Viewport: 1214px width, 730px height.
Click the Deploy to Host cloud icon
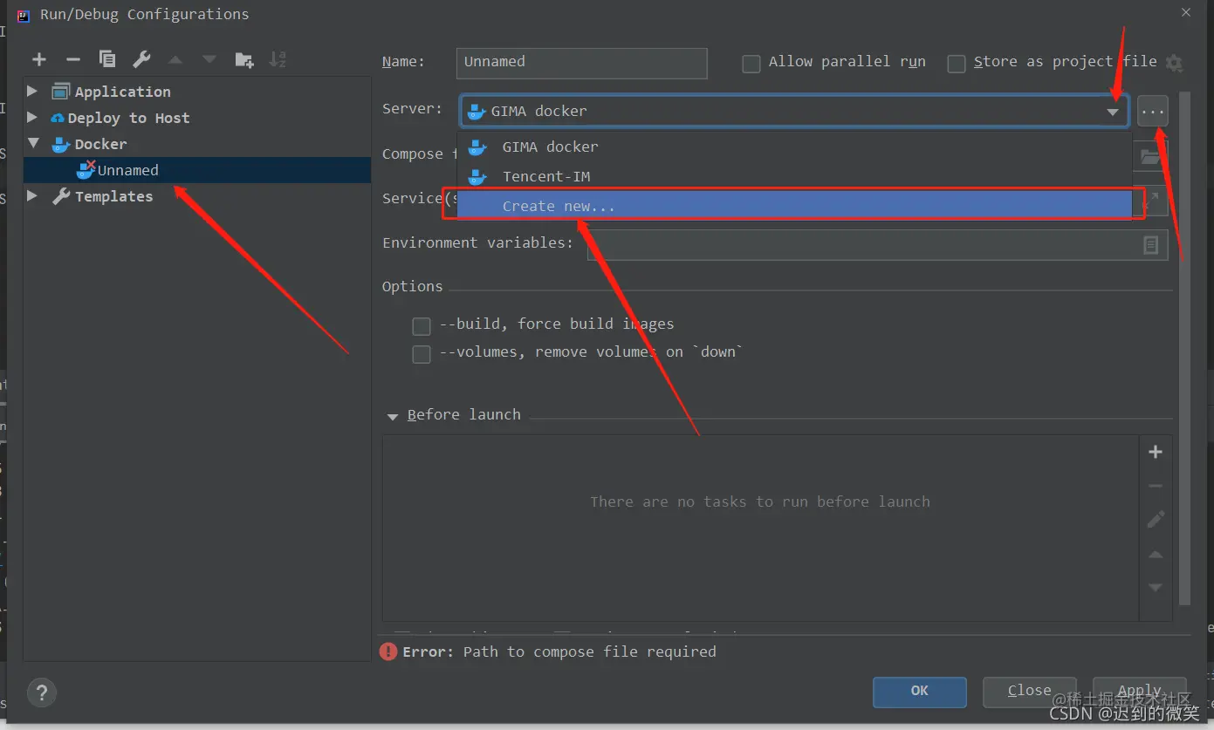58,118
